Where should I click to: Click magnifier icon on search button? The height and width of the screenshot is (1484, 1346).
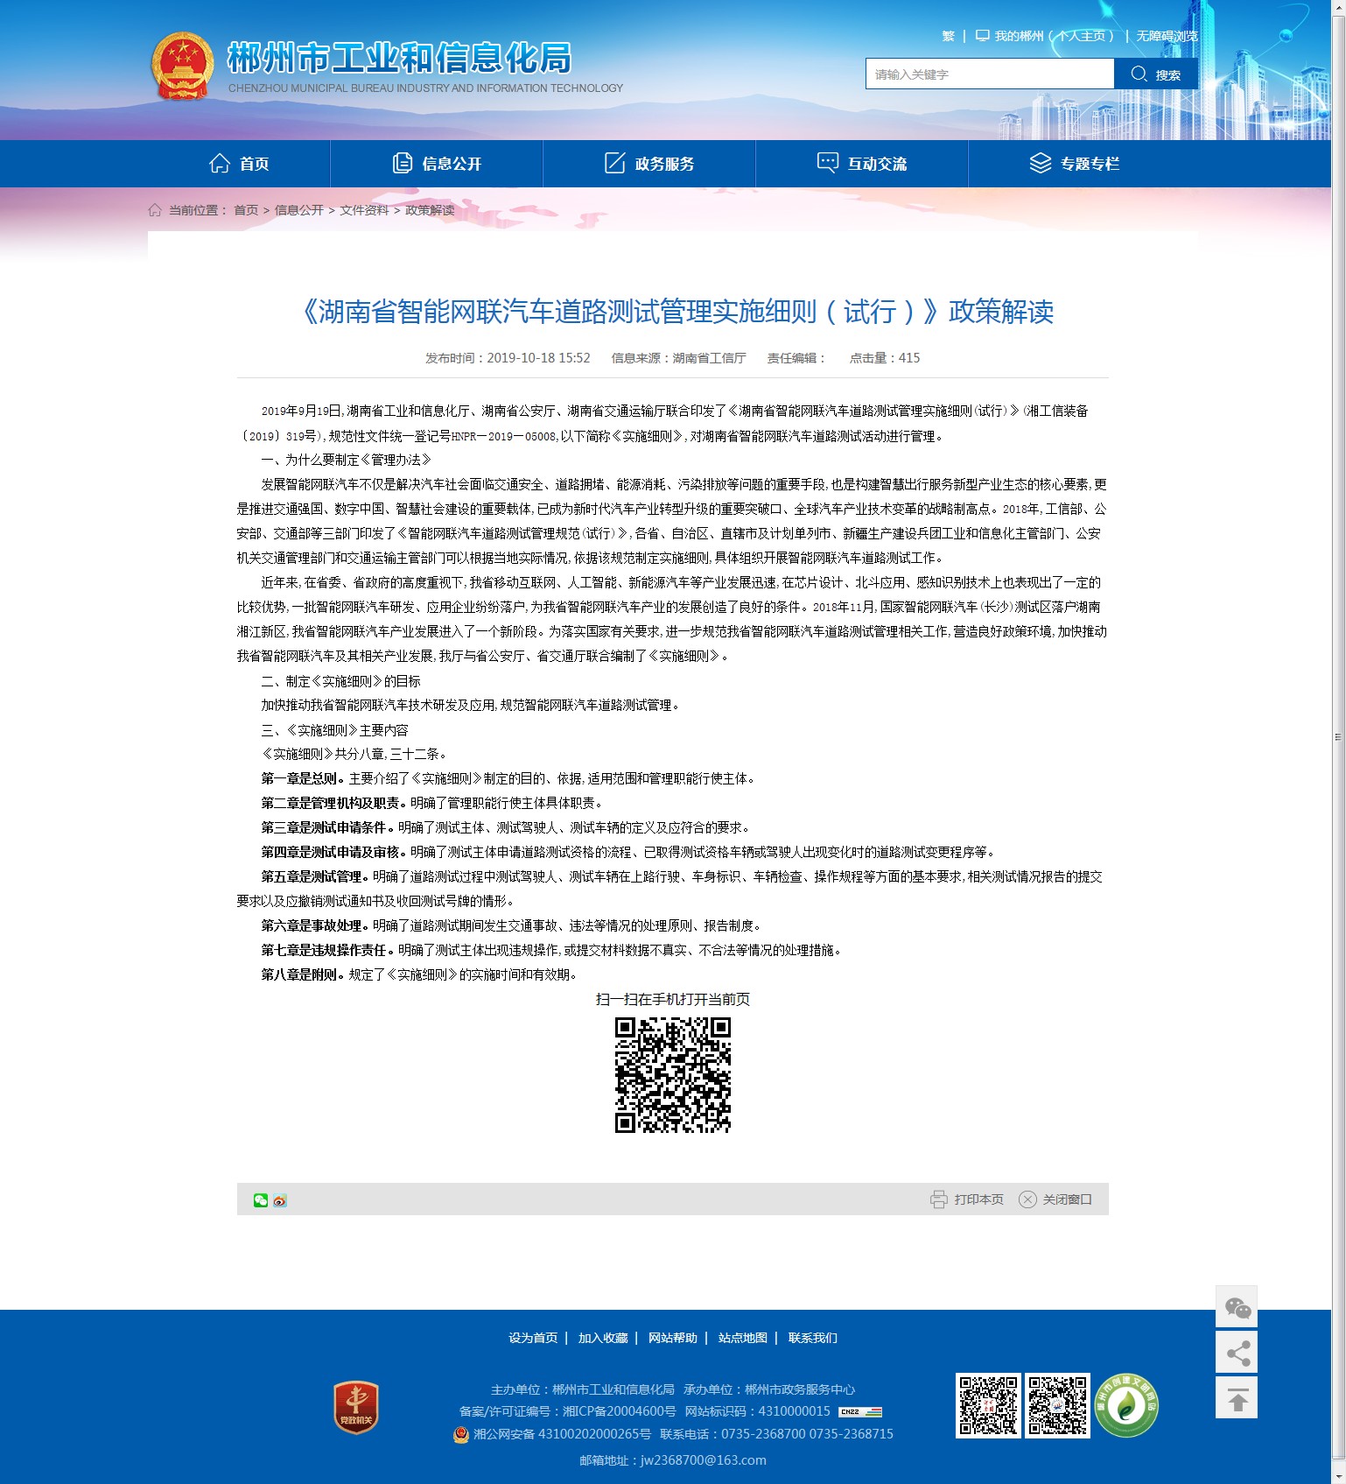point(1139,74)
